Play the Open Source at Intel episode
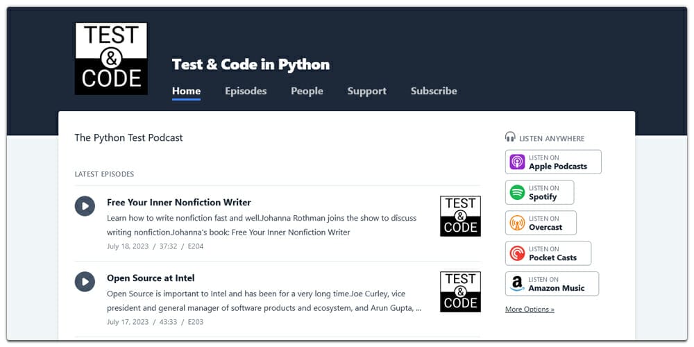 pyautogui.click(x=85, y=282)
